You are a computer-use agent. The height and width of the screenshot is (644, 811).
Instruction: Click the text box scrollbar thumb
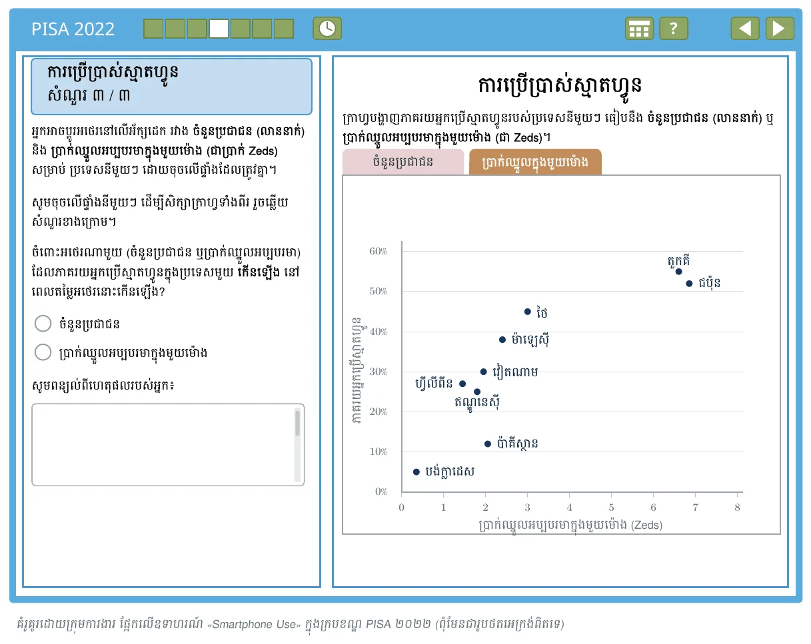tap(297, 424)
